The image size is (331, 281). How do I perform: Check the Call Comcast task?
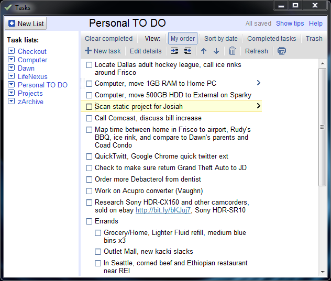(x=89, y=118)
